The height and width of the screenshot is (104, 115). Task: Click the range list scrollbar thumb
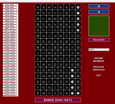[18, 12]
